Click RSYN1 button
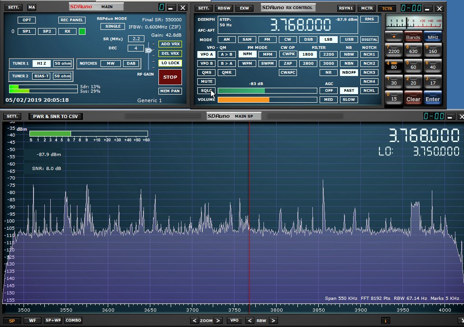The width and height of the screenshot is (464, 327). coord(346,8)
